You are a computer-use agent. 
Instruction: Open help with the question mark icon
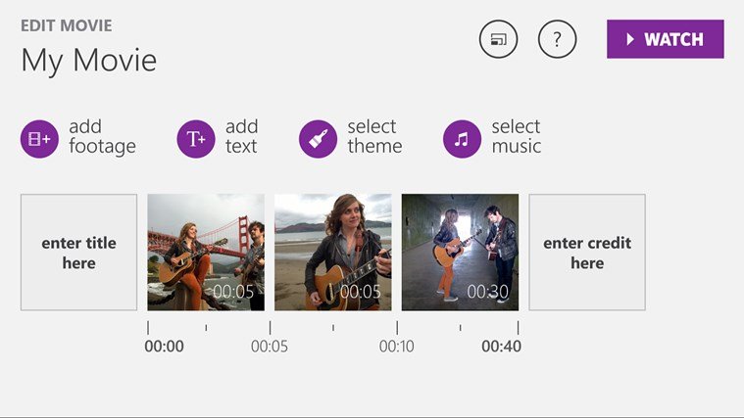[x=557, y=40]
